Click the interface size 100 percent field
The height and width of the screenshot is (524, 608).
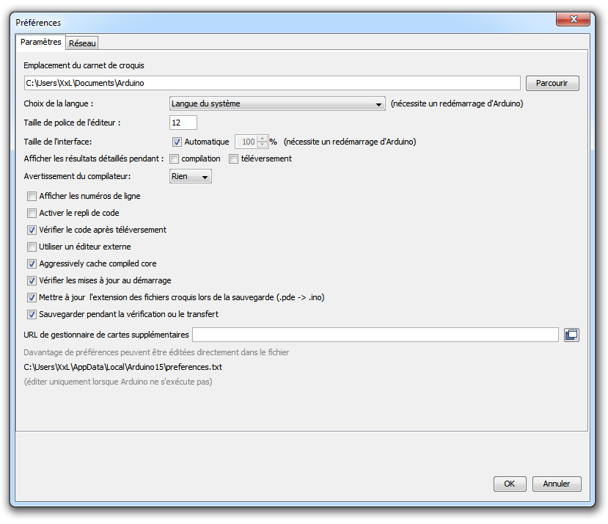click(x=246, y=142)
